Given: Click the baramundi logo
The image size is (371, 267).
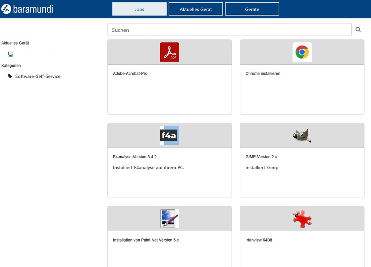Looking at the screenshot, I should coord(27,9).
